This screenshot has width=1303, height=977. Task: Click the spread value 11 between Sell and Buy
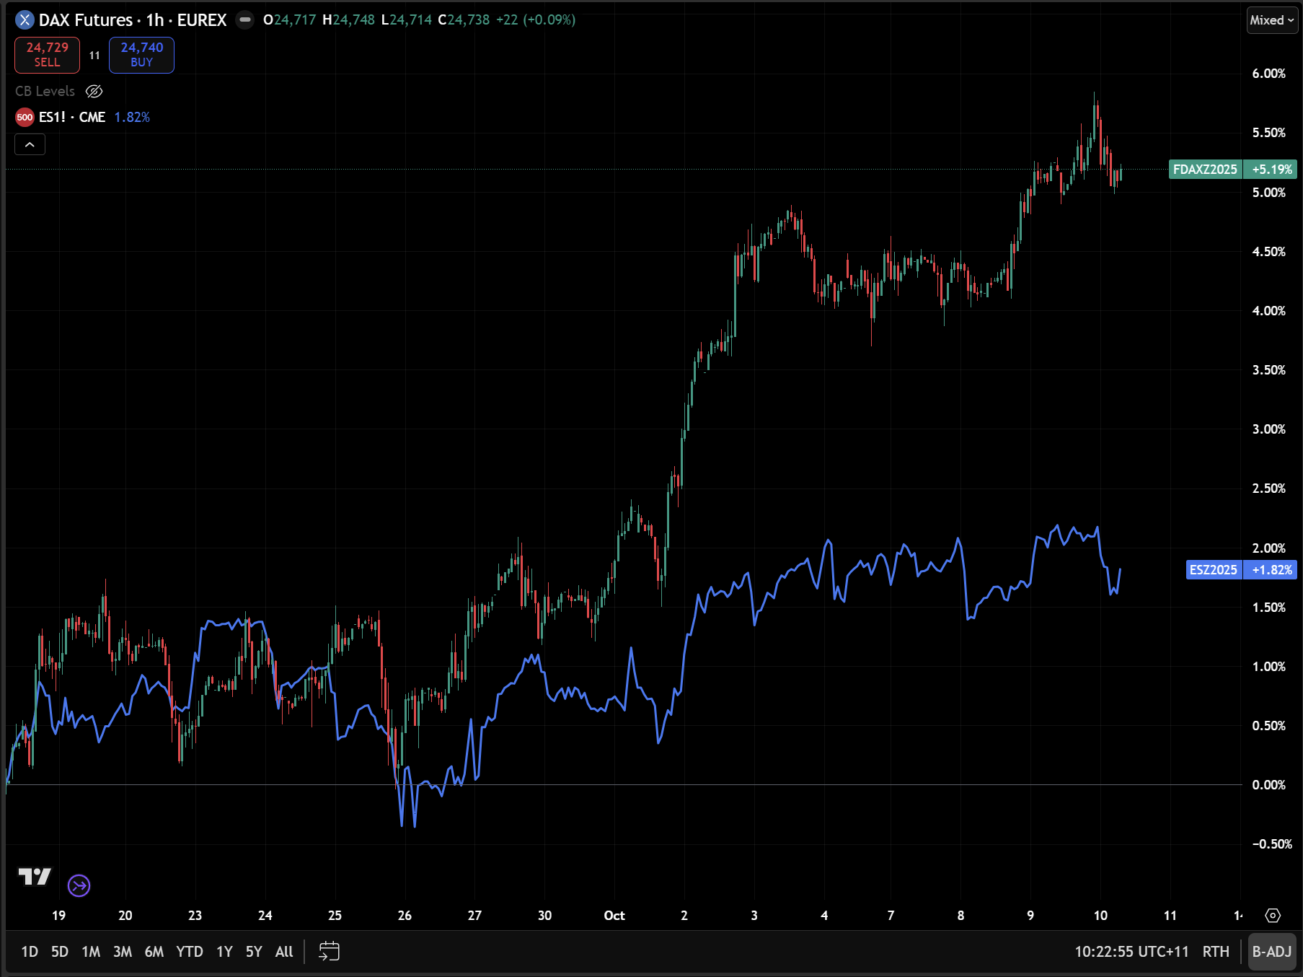click(x=94, y=56)
